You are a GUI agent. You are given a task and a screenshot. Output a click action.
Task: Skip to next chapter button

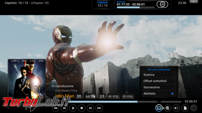99,108
